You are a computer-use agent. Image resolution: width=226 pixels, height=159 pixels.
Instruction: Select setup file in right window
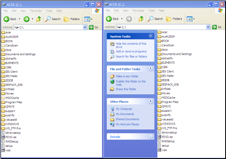pyautogui.click(x=163, y=146)
